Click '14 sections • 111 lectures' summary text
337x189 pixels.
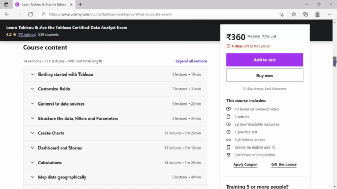(44, 61)
